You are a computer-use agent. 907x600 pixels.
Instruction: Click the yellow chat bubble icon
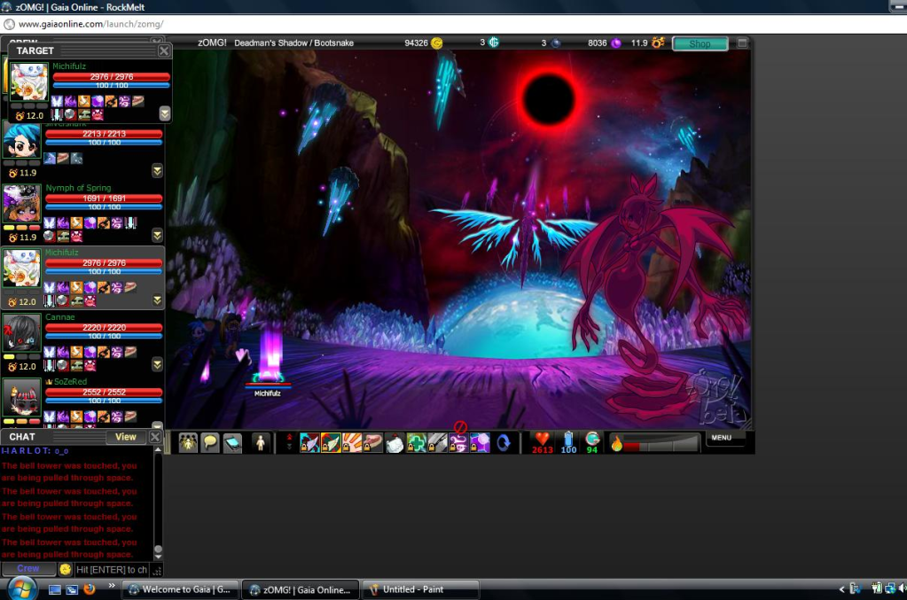click(x=210, y=443)
